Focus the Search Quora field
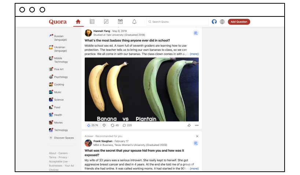This screenshot has height=175, width=300. click(x=178, y=22)
